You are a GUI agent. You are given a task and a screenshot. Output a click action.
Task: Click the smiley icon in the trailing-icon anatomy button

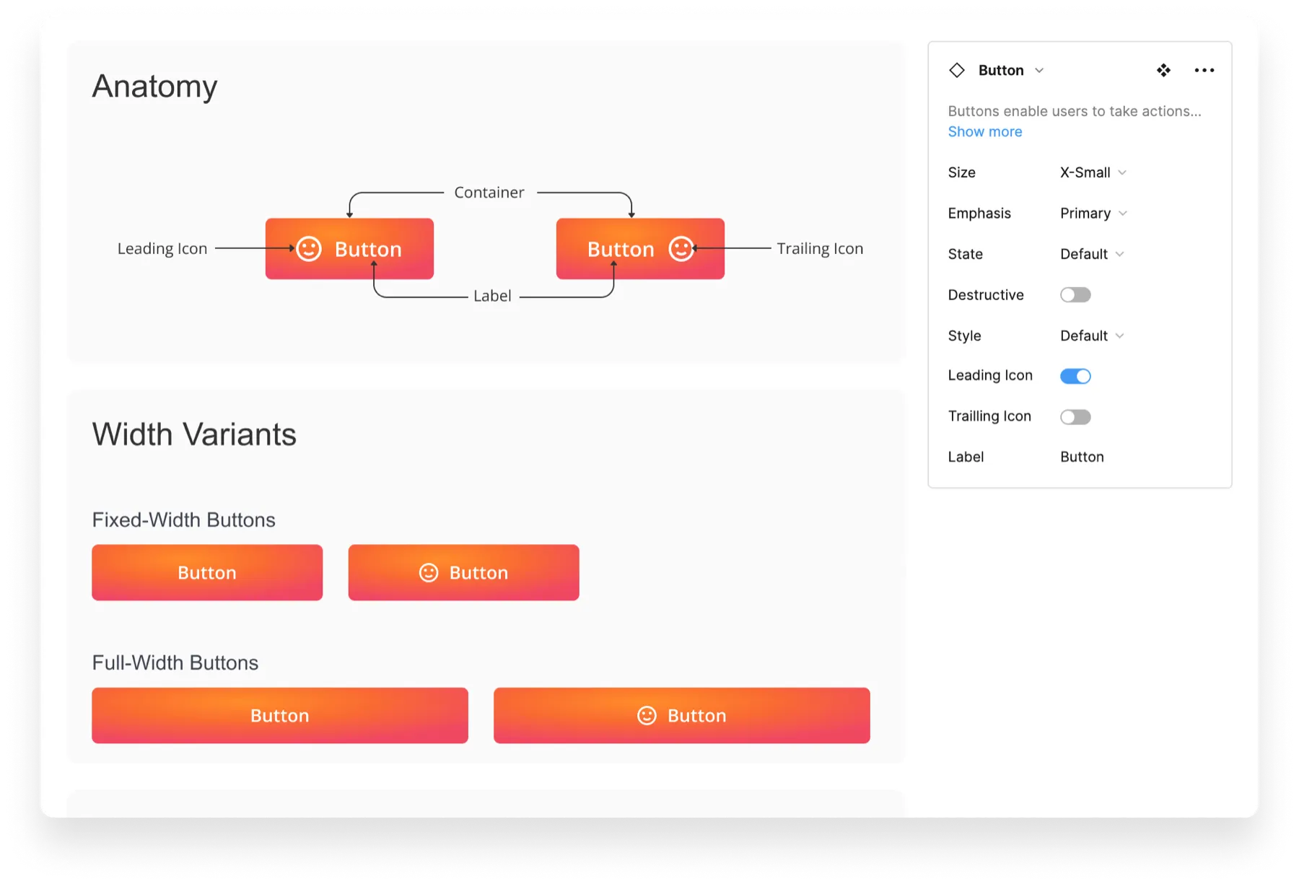(681, 249)
